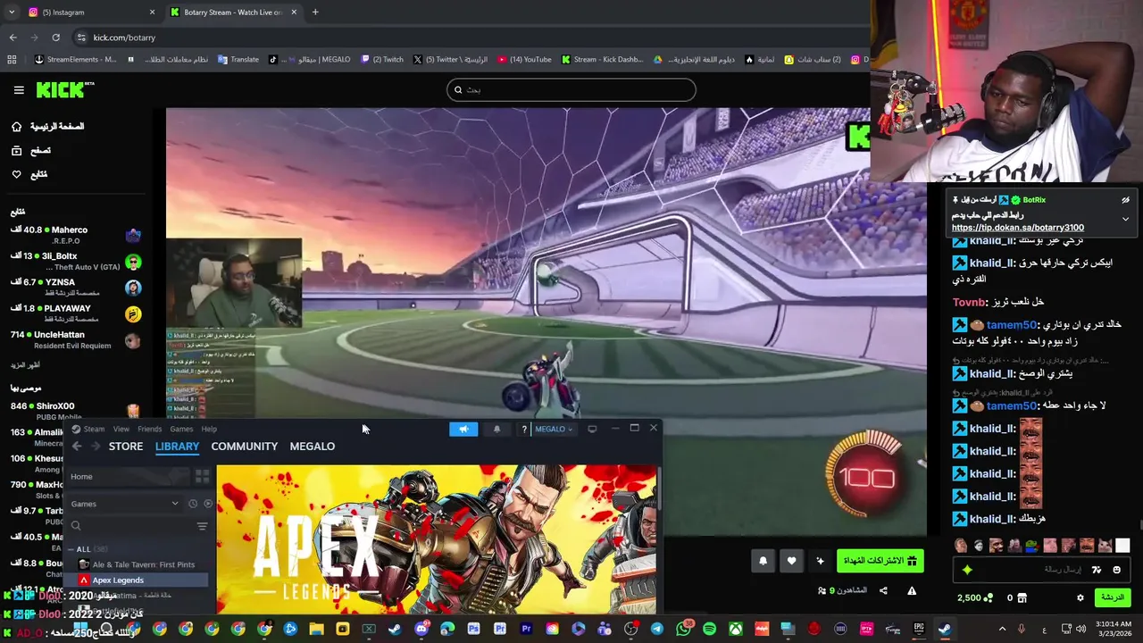Click Steam library recent clock icon
The height and width of the screenshot is (643, 1143).
tap(193, 504)
